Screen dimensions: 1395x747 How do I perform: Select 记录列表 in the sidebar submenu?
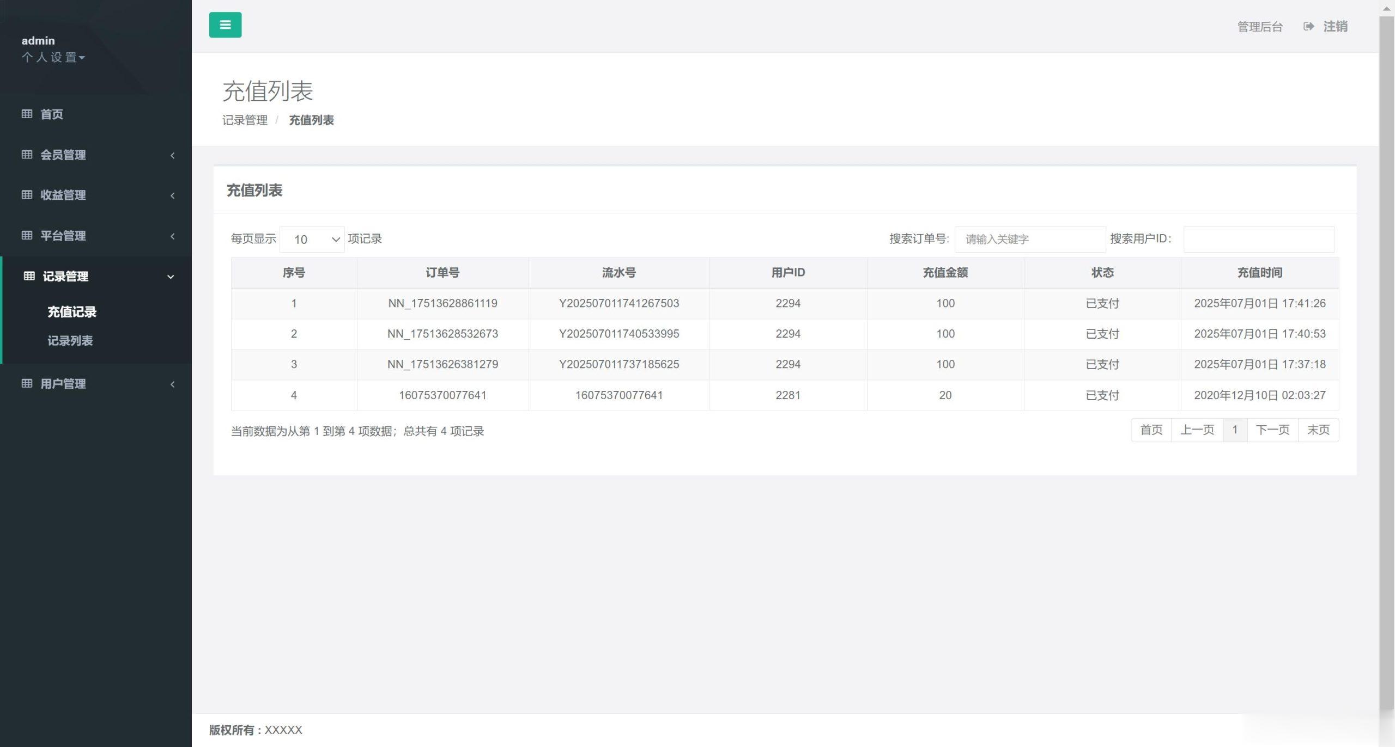click(x=70, y=341)
